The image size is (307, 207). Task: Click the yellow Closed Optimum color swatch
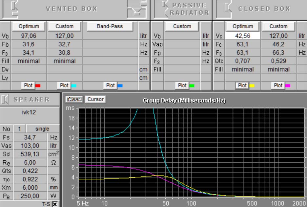tap(252, 86)
